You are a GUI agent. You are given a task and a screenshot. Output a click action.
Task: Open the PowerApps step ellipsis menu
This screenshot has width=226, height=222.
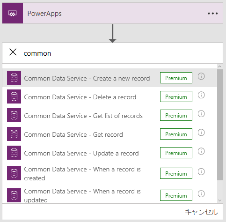(212, 14)
